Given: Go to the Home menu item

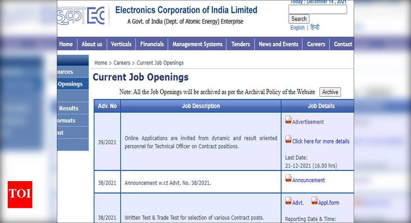Looking at the screenshot, I should 66,44.
